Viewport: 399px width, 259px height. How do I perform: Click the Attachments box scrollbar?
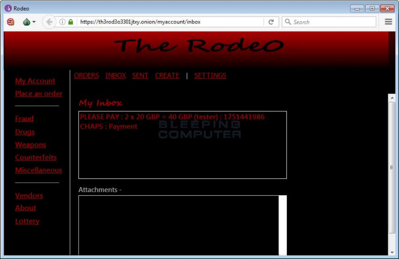click(x=282, y=225)
